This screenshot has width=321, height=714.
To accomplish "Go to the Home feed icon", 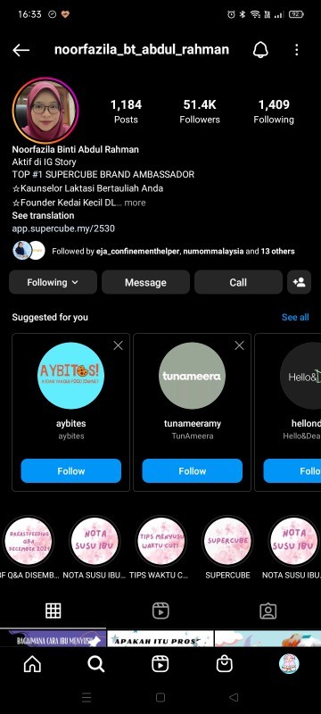I will [32, 664].
